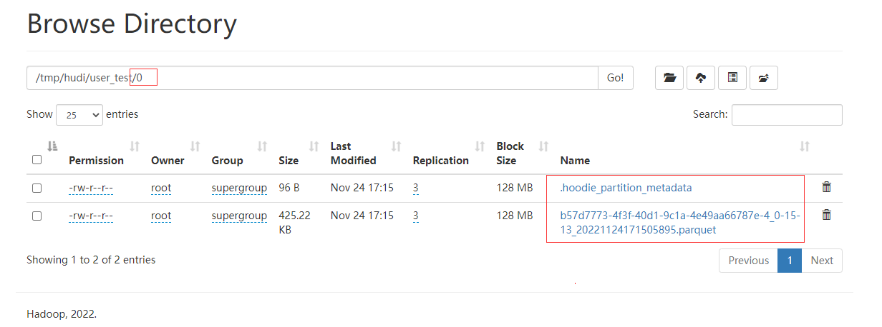Delete the parquet file with trash icon
882x327 pixels.
click(x=826, y=215)
